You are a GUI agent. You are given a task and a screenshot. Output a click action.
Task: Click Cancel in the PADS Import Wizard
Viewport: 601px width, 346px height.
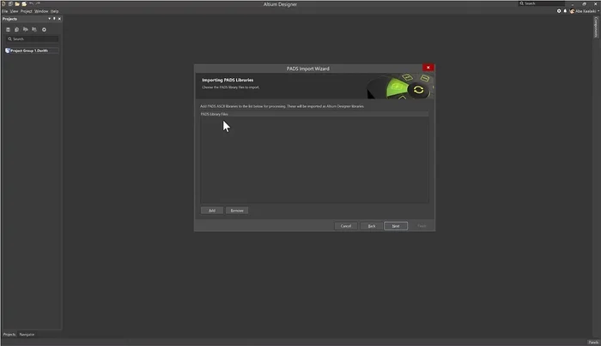(x=345, y=226)
